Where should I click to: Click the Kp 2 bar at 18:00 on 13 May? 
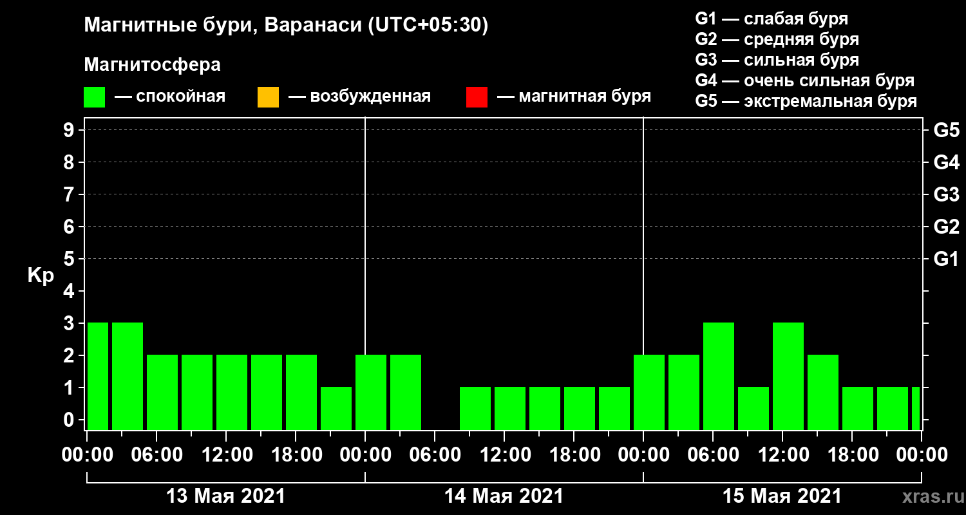click(x=301, y=392)
